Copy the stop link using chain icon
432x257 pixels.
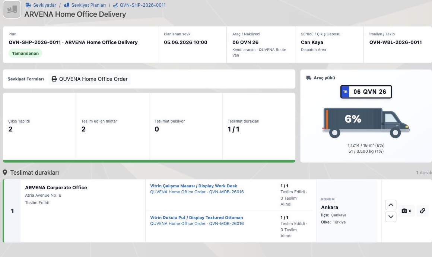[x=422, y=211]
